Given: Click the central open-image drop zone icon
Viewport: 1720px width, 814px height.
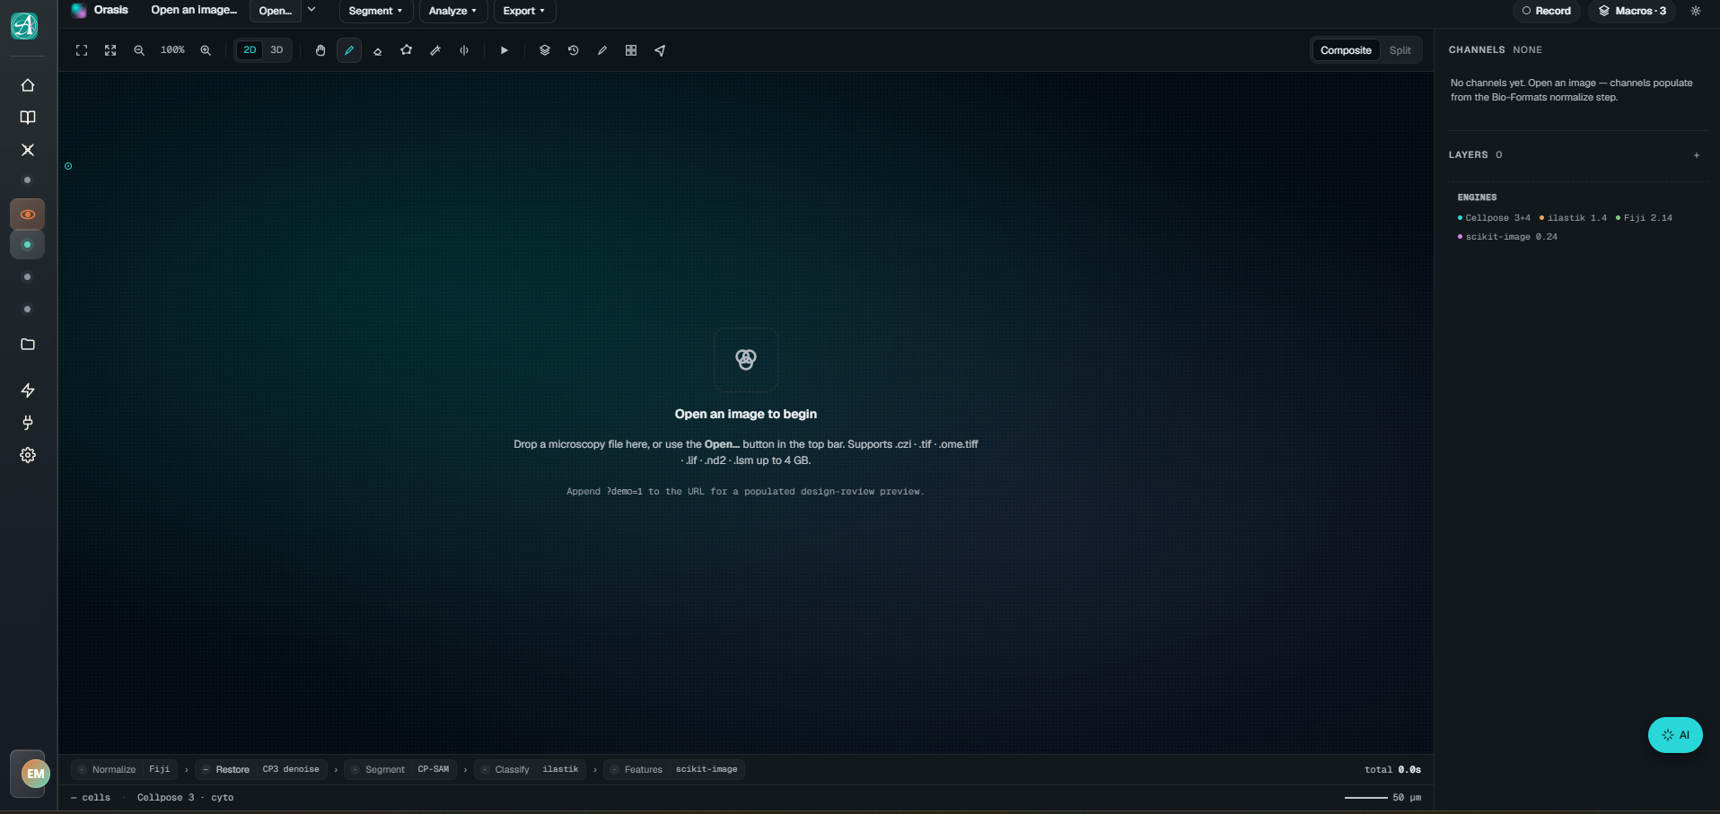Looking at the screenshot, I should [746, 360].
